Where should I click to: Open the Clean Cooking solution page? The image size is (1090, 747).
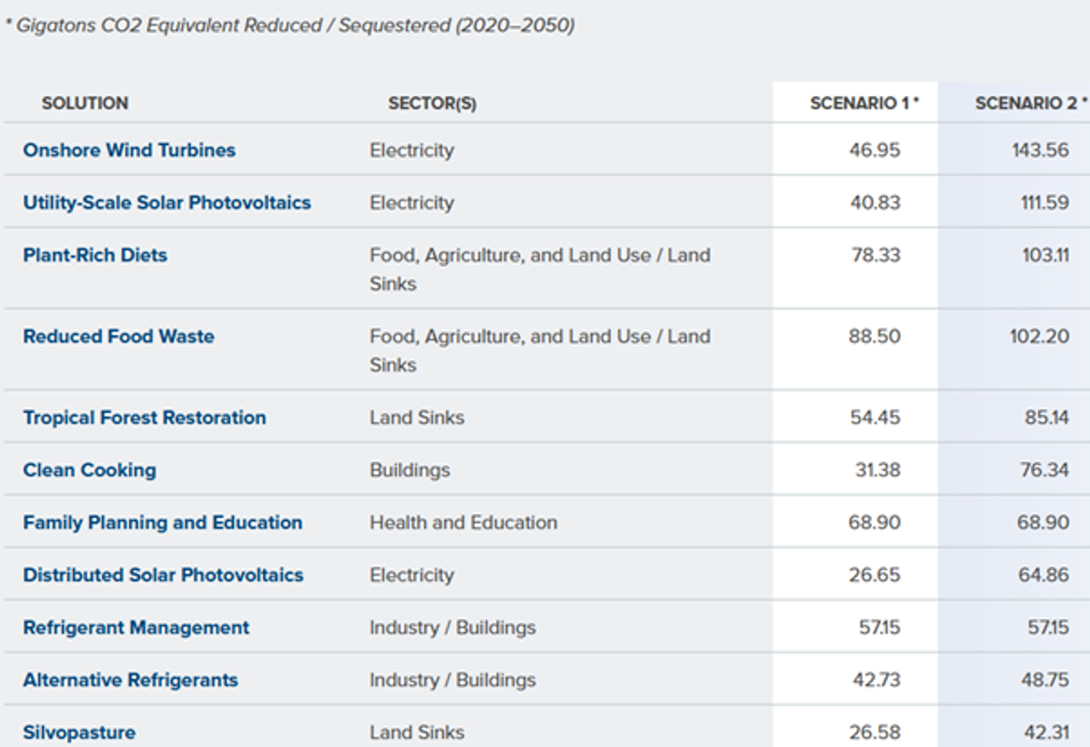[90, 470]
